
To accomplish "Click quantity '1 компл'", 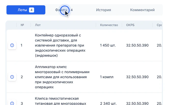I will [x=107, y=77].
